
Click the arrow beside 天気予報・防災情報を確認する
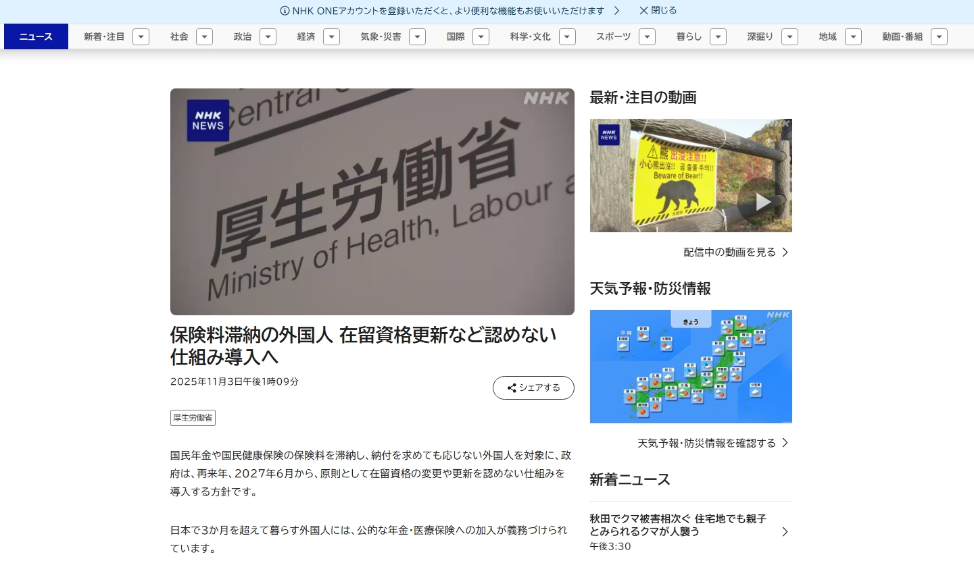785,443
